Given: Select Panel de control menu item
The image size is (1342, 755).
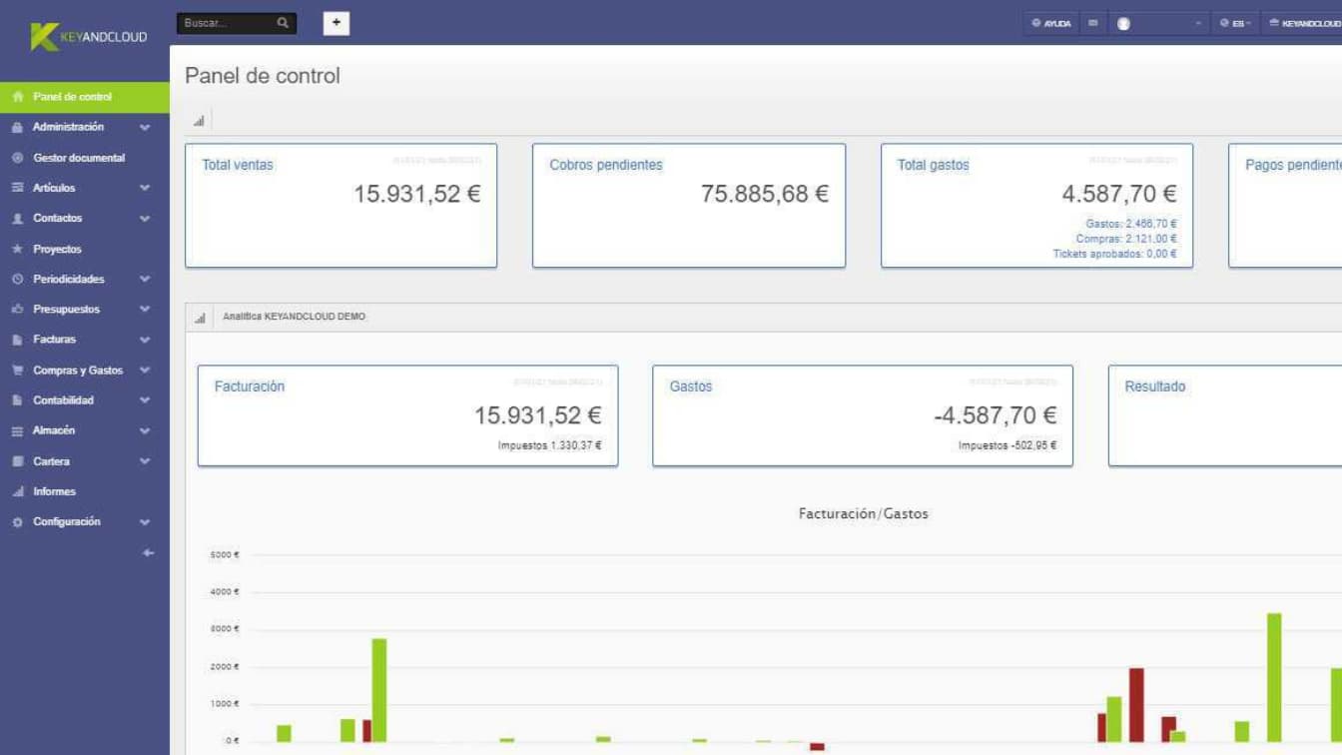Looking at the screenshot, I should (72, 97).
